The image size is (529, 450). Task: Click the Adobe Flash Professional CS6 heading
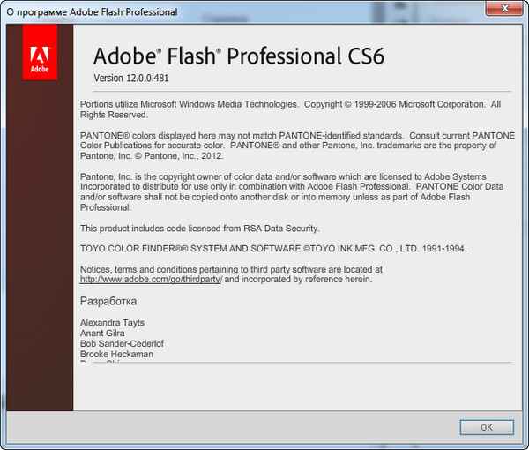239,57
